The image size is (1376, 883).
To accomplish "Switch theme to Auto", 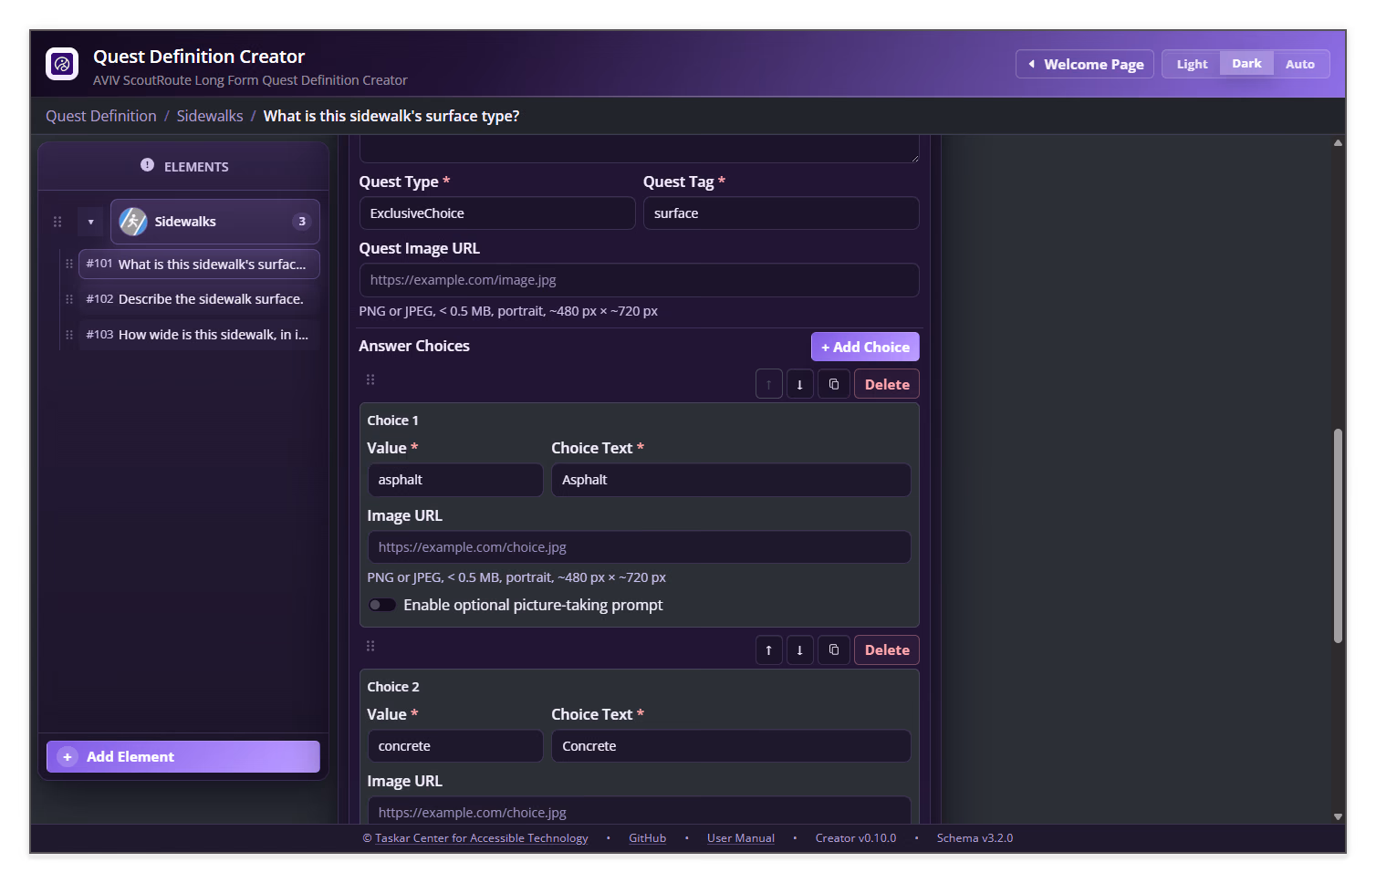I will (1300, 64).
